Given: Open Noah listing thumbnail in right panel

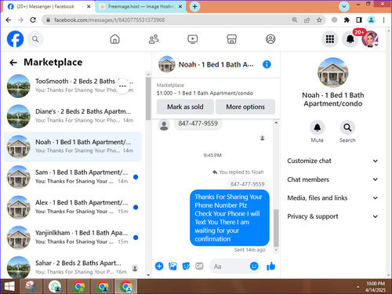Looking at the screenshot, I should point(333,72).
